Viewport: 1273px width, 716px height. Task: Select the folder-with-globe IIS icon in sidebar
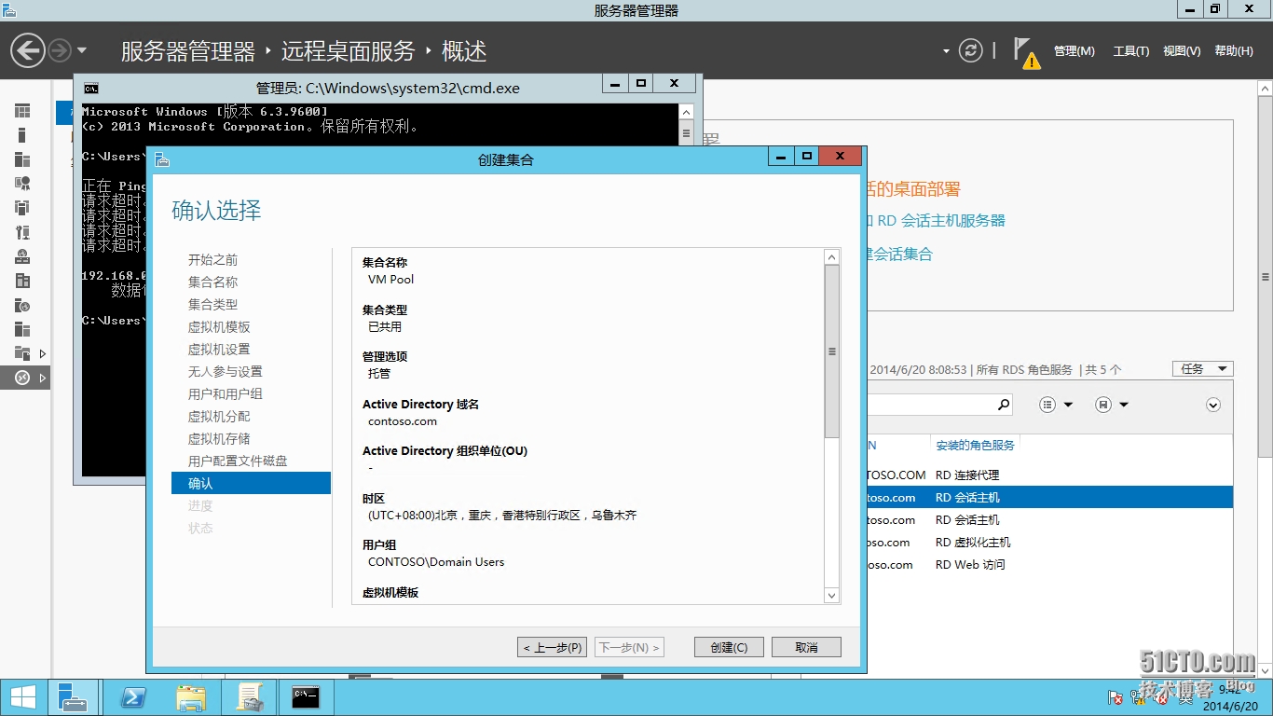pos(22,305)
